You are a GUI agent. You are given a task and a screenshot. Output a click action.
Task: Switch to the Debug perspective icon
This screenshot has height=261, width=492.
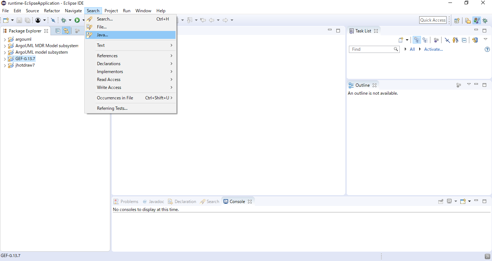click(x=485, y=21)
